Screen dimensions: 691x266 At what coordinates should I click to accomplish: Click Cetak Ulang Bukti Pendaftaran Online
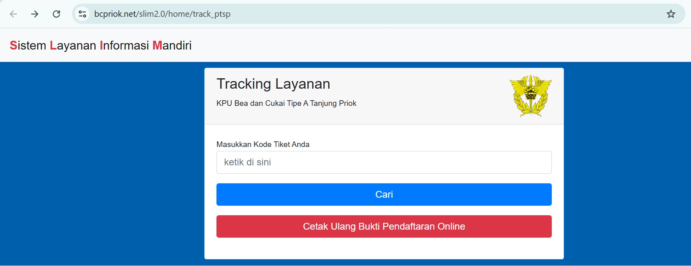coord(384,226)
